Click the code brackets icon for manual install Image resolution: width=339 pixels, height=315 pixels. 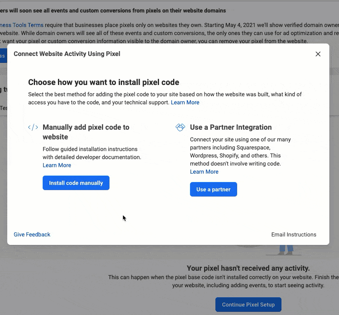33,127
